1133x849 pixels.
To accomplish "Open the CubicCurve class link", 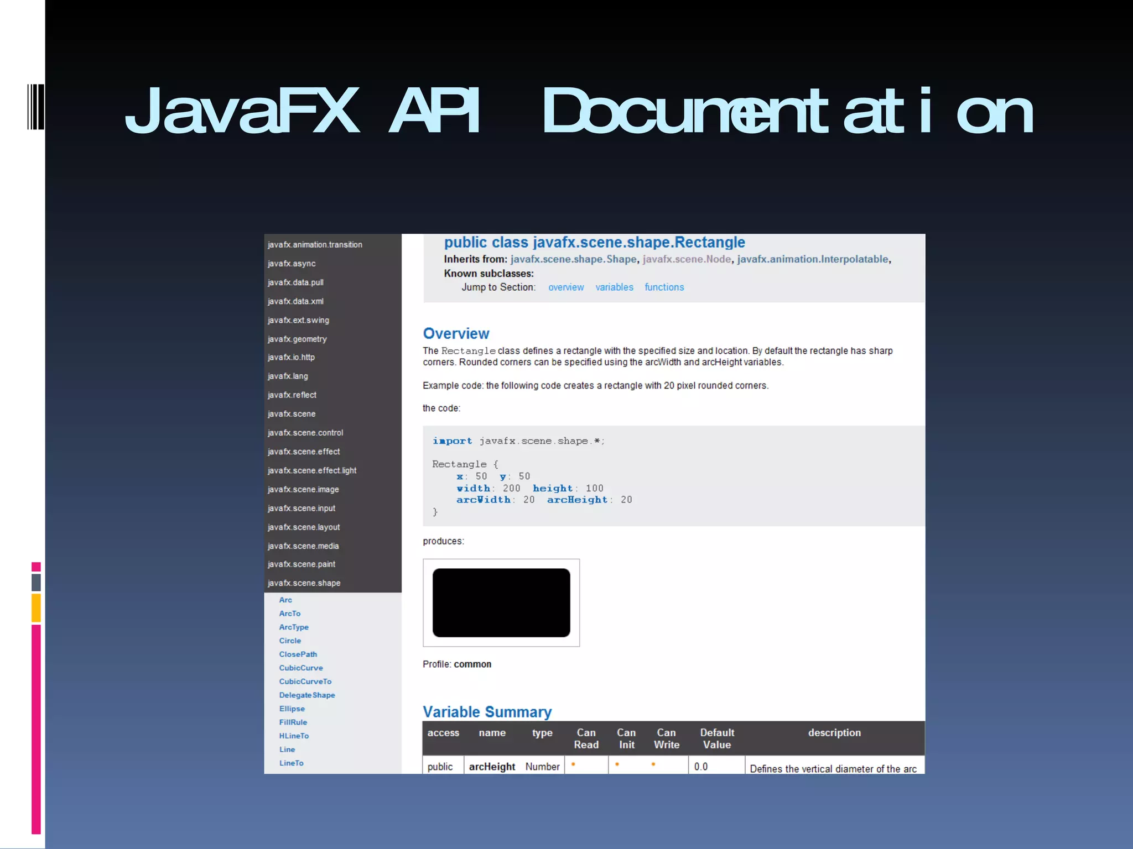I will (x=301, y=668).
